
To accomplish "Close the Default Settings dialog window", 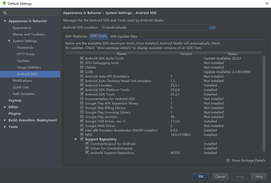I will [266, 4].
